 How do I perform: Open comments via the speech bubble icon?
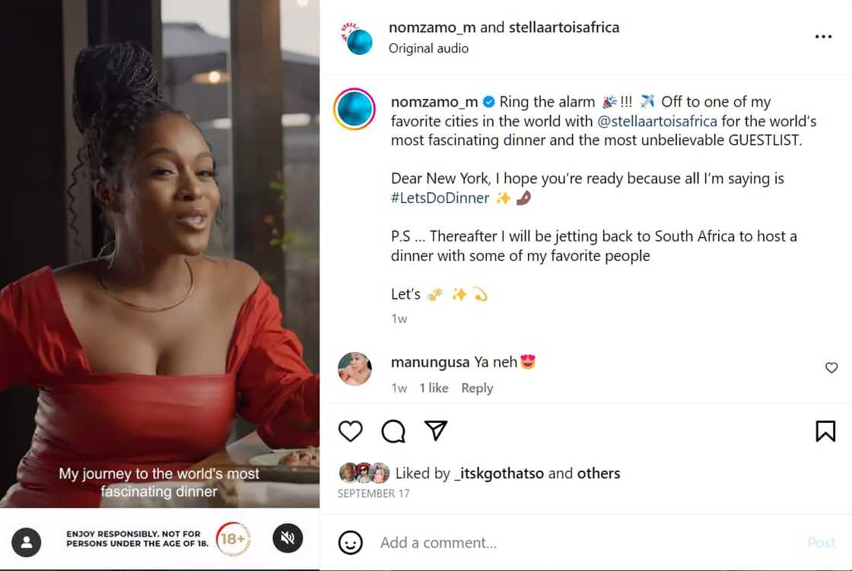393,432
